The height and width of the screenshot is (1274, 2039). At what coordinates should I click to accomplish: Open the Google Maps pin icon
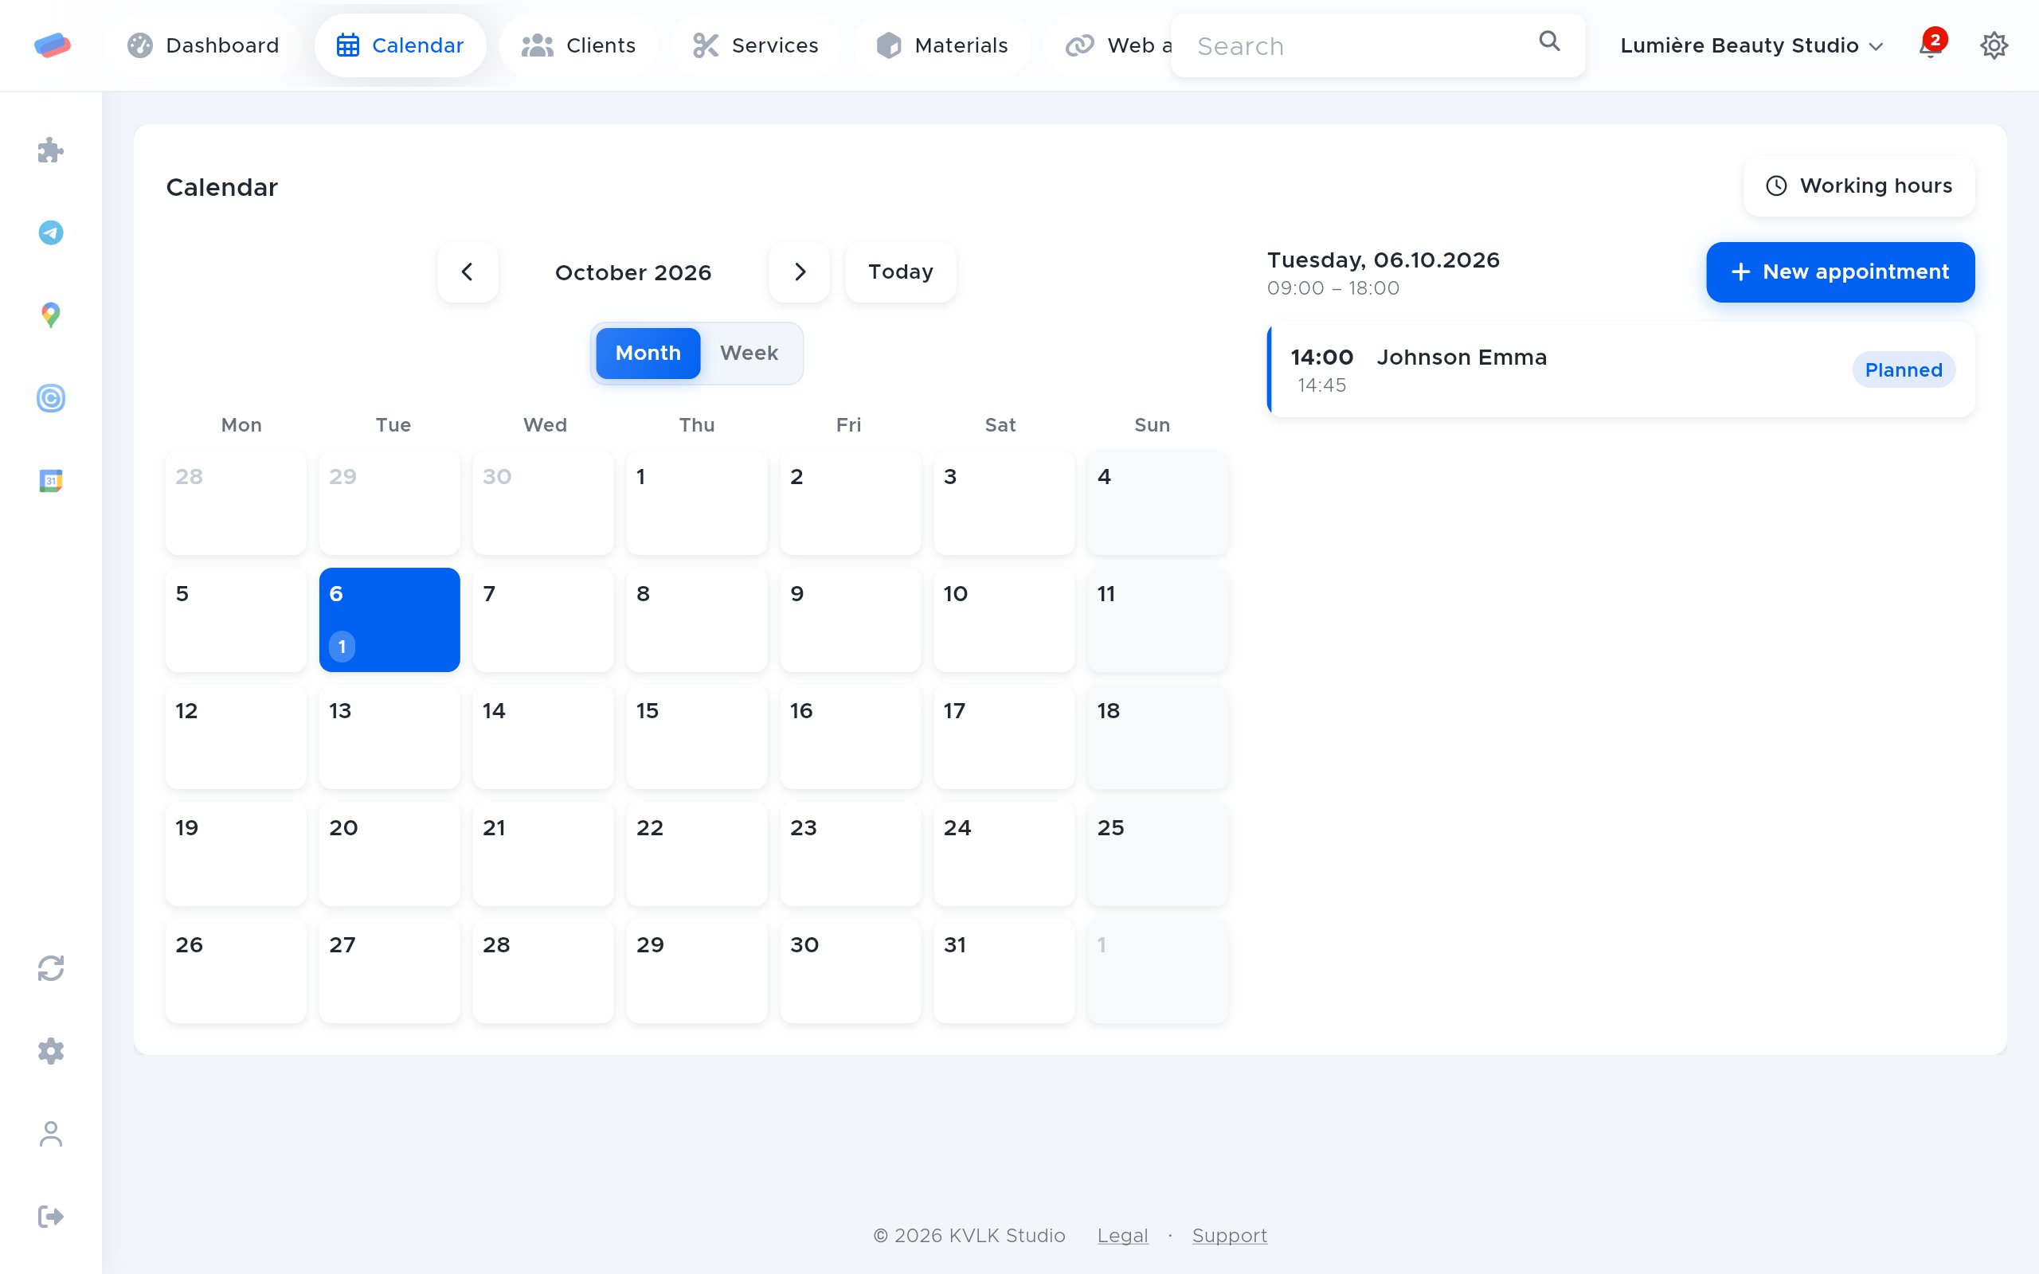pos(50,315)
